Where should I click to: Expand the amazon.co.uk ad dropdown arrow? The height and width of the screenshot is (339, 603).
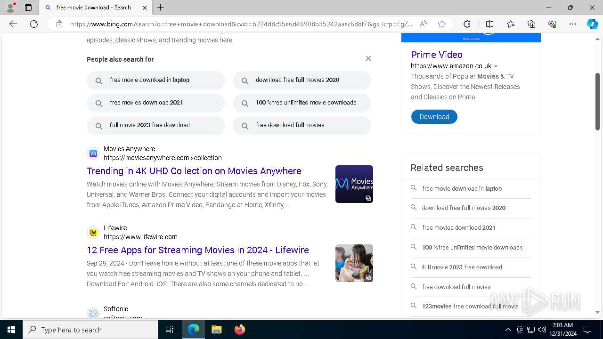pyautogui.click(x=496, y=66)
